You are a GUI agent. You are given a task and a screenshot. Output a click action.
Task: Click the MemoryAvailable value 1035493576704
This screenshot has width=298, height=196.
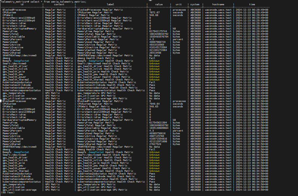159,37
